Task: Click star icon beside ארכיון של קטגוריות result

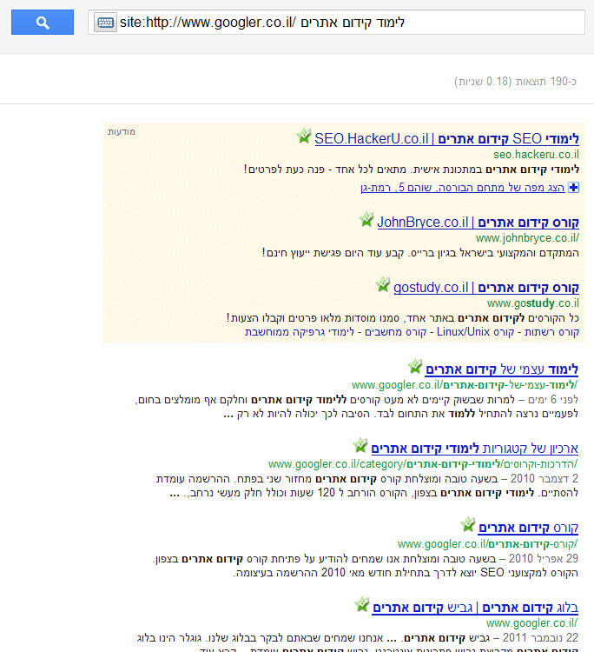Action: 360,445
